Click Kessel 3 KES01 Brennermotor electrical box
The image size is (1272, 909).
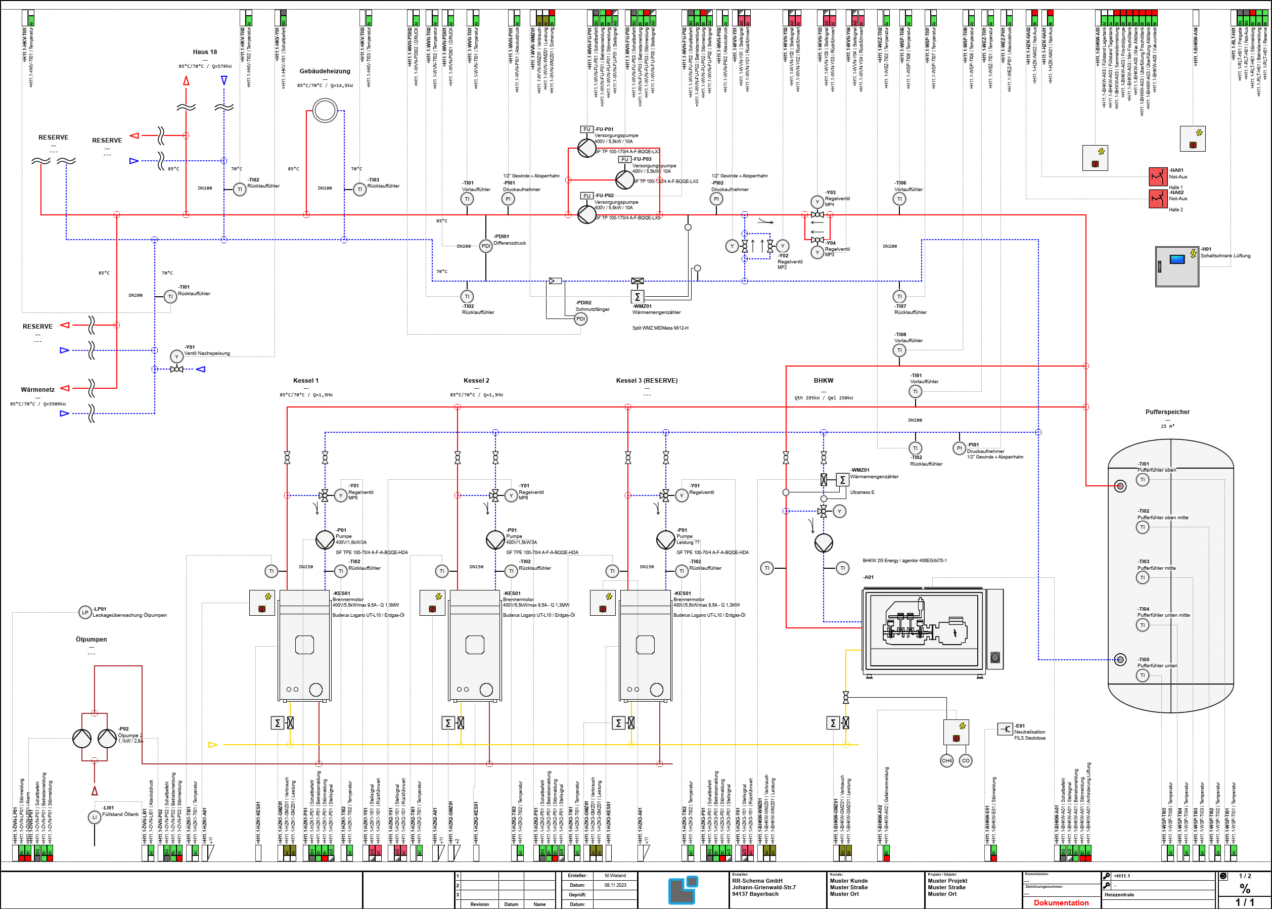[x=603, y=603]
